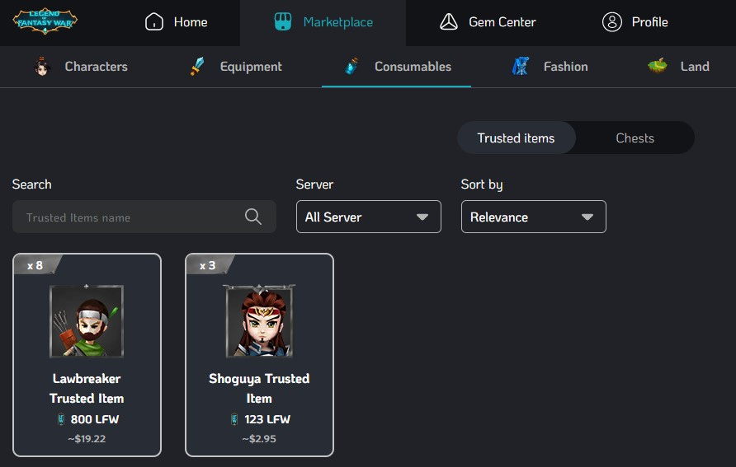Click the Sort by label

tap(482, 184)
